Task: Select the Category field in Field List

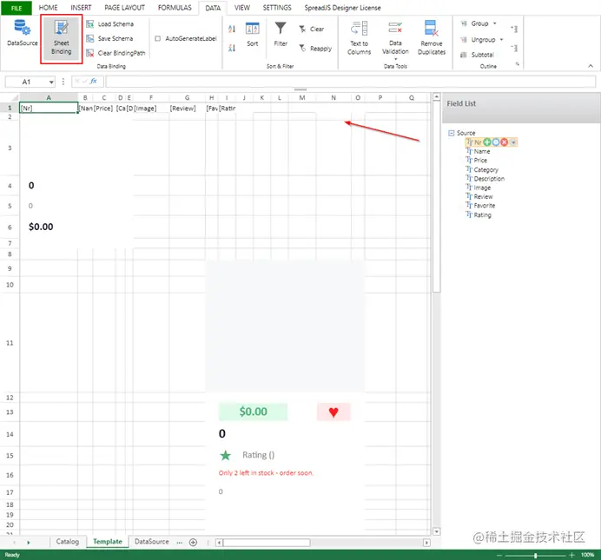Action: [482, 169]
